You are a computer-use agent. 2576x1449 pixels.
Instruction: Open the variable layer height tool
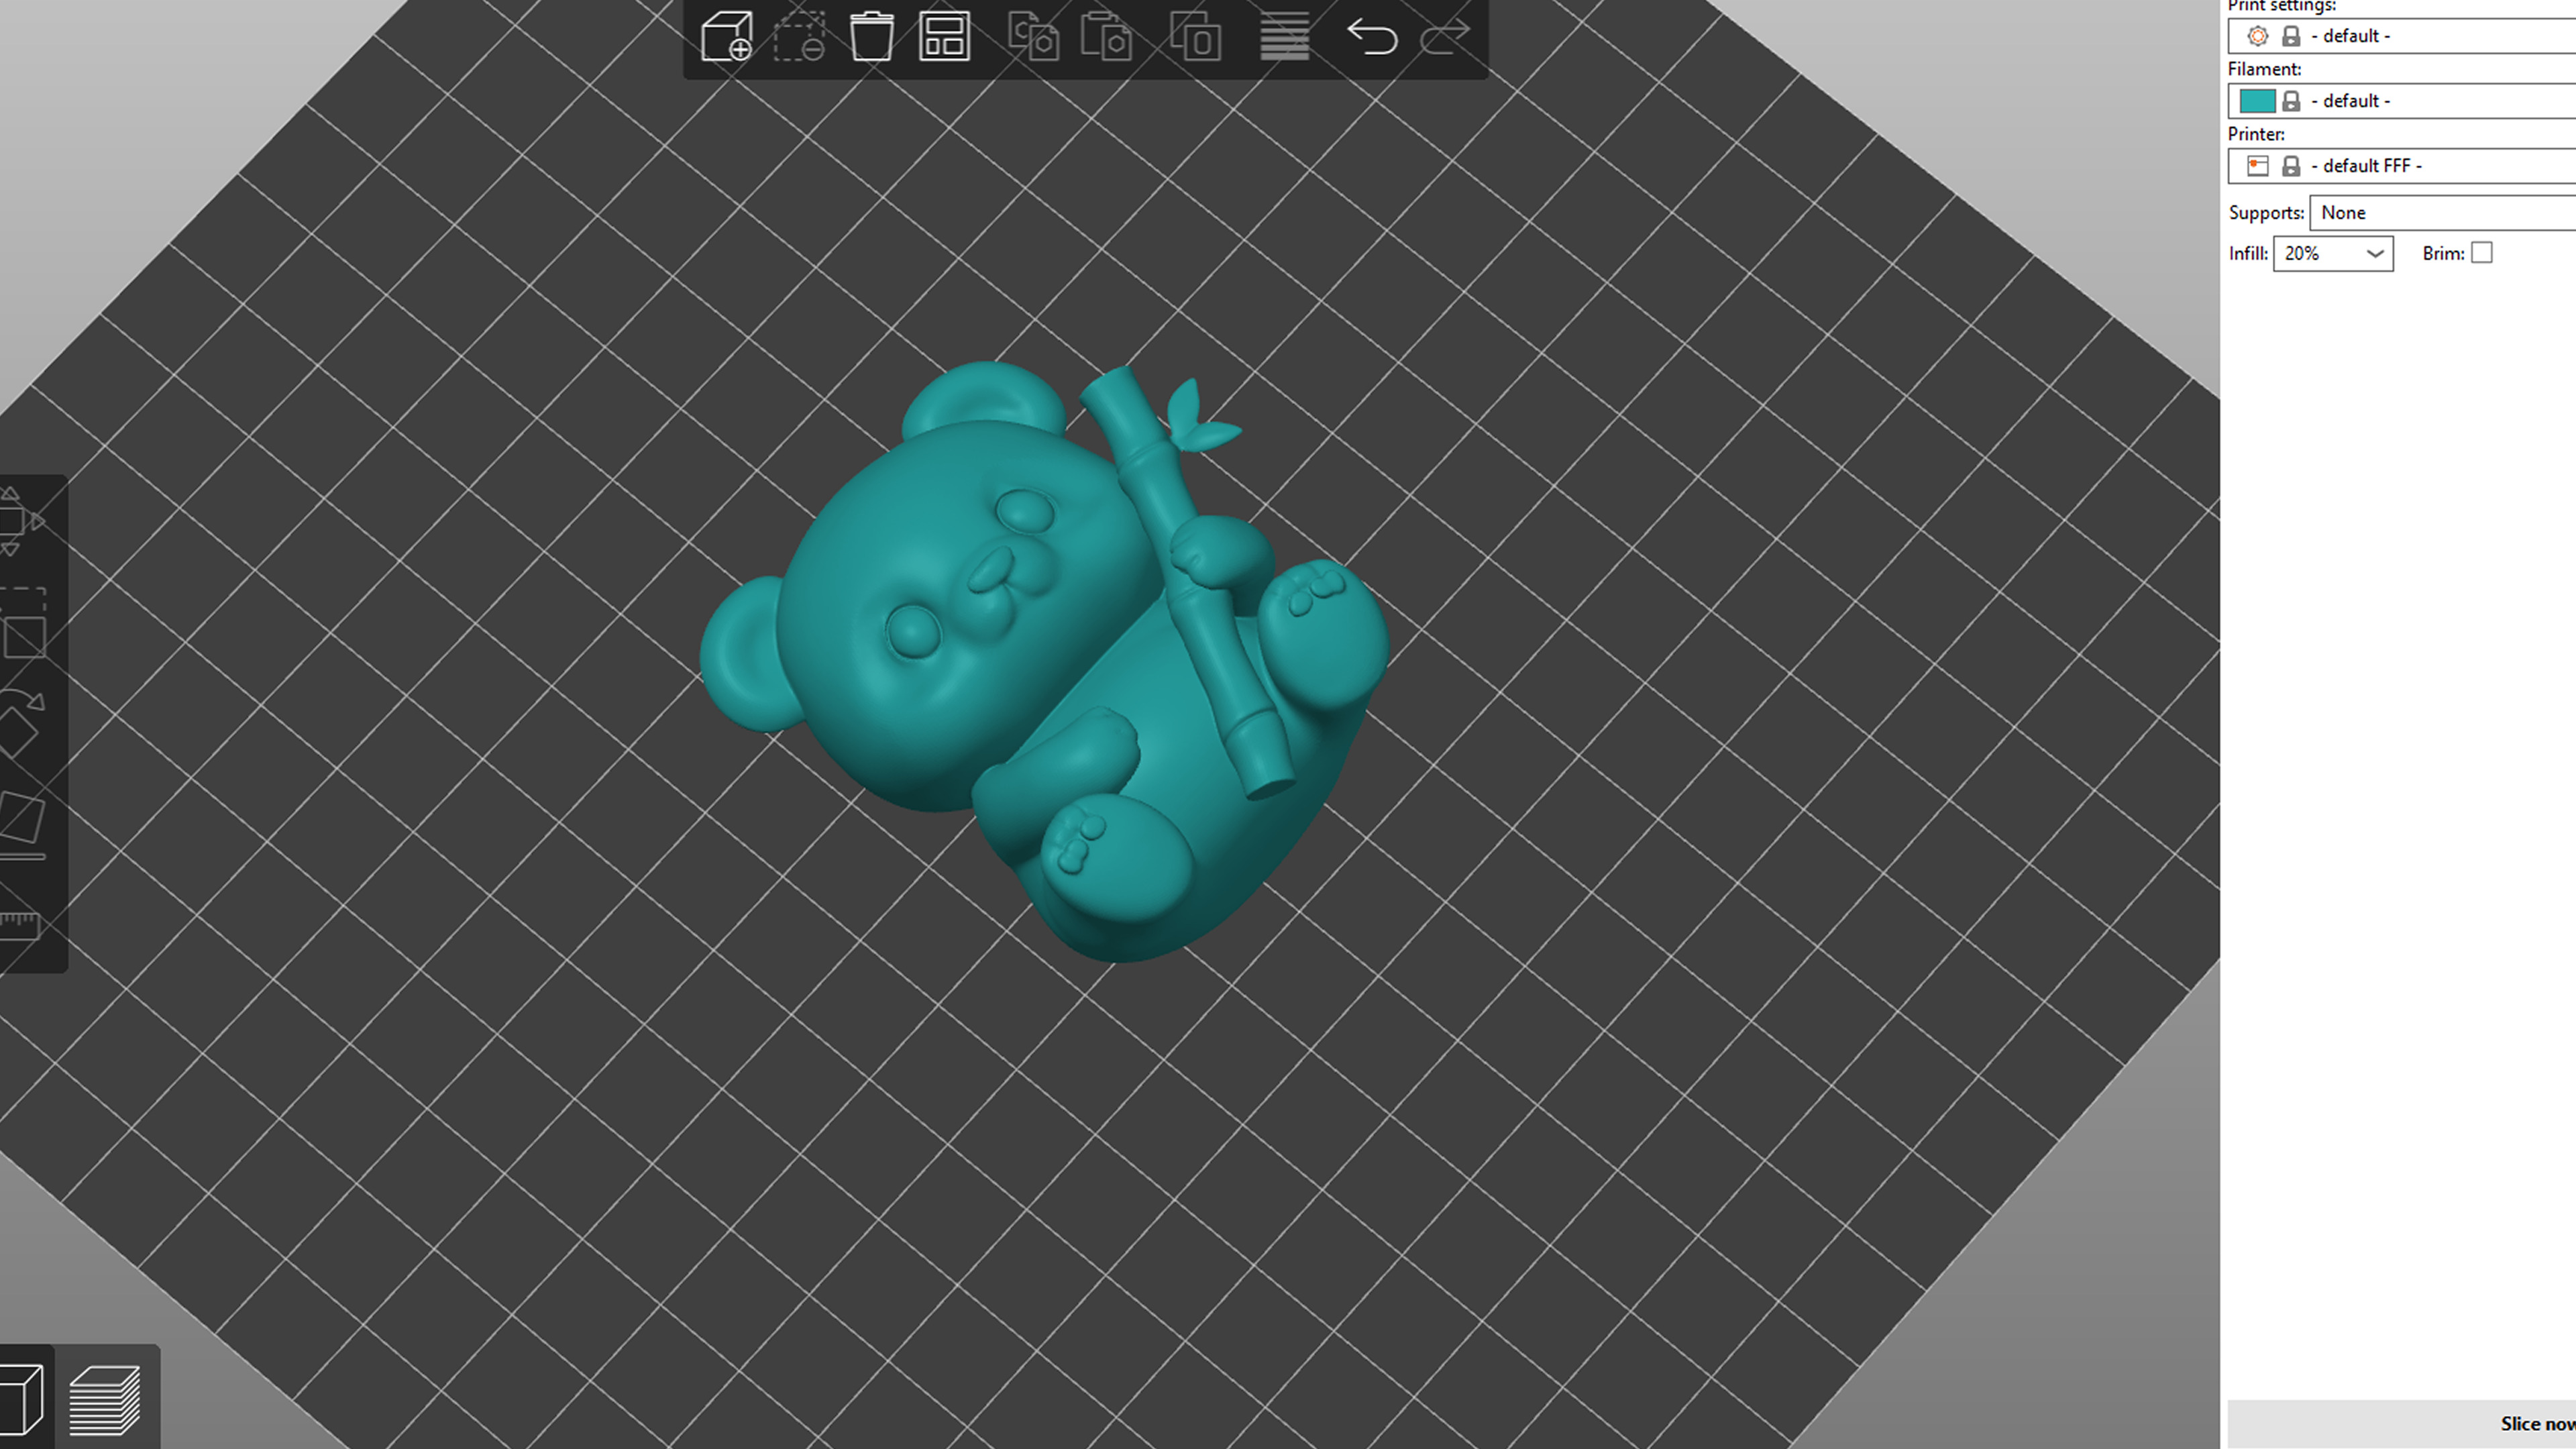pyautogui.click(x=1284, y=37)
